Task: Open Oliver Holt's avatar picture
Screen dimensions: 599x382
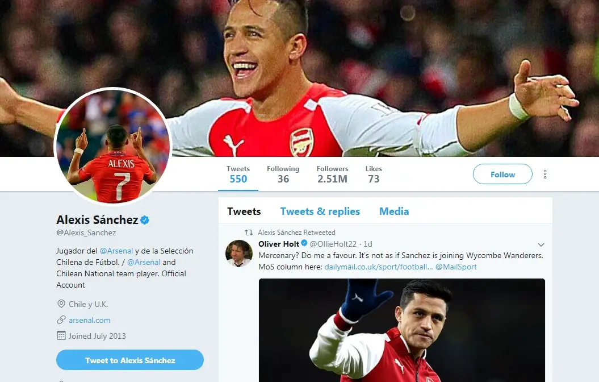Action: (x=239, y=254)
